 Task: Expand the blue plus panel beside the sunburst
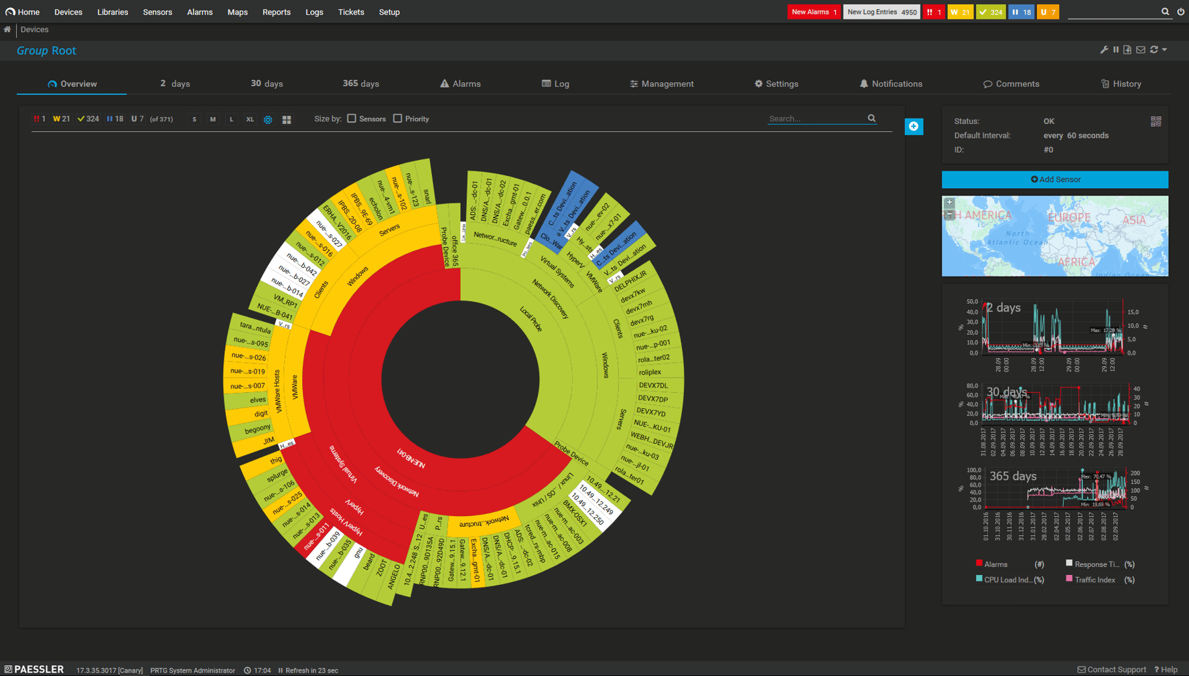point(914,126)
